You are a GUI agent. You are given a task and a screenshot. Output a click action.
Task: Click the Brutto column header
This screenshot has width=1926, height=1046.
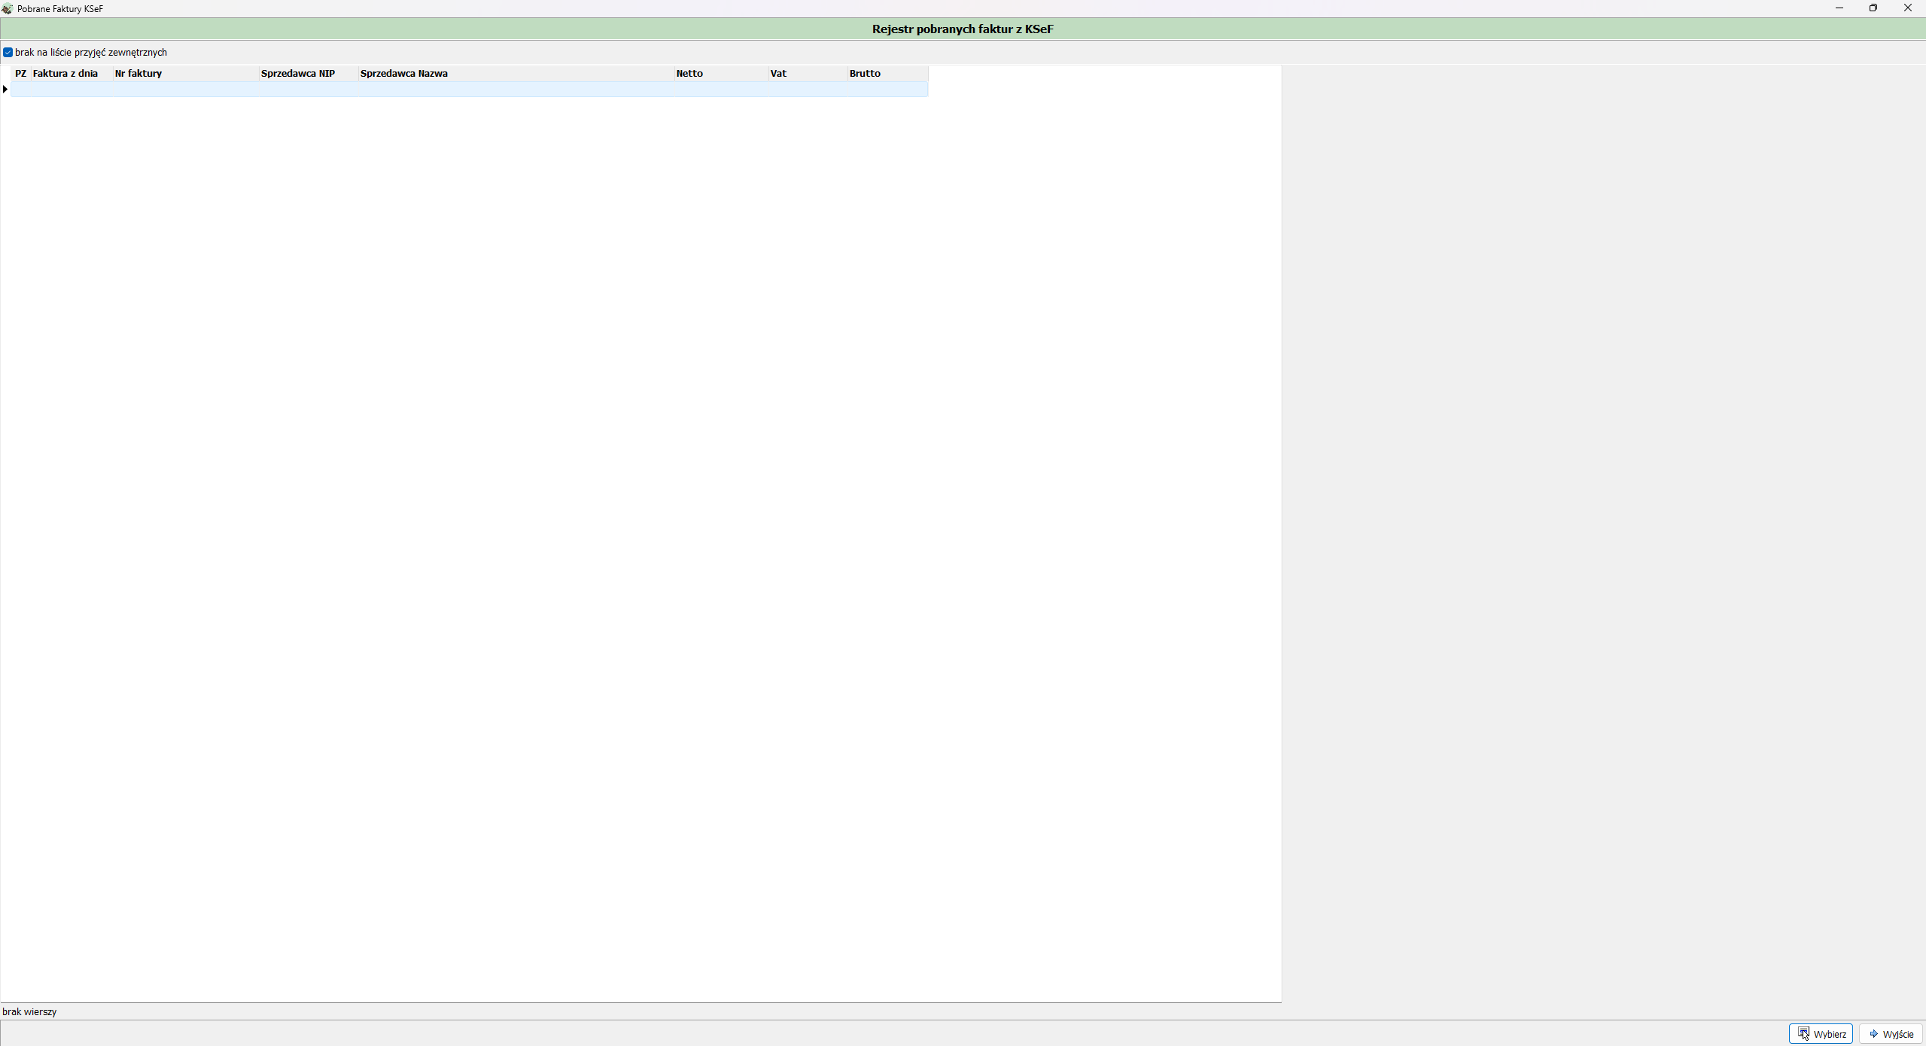click(x=887, y=74)
